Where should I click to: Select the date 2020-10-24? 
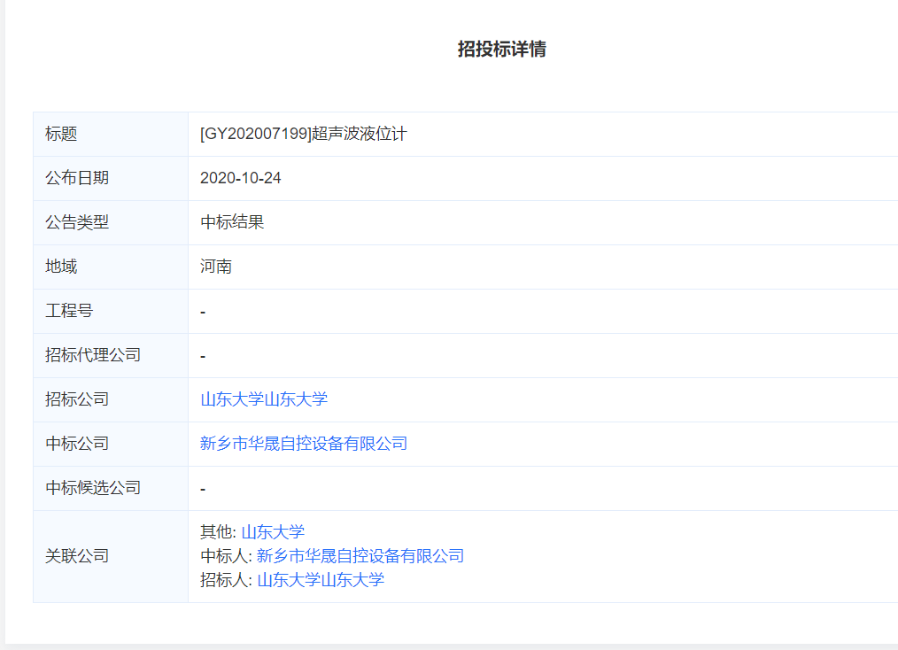pyautogui.click(x=241, y=178)
